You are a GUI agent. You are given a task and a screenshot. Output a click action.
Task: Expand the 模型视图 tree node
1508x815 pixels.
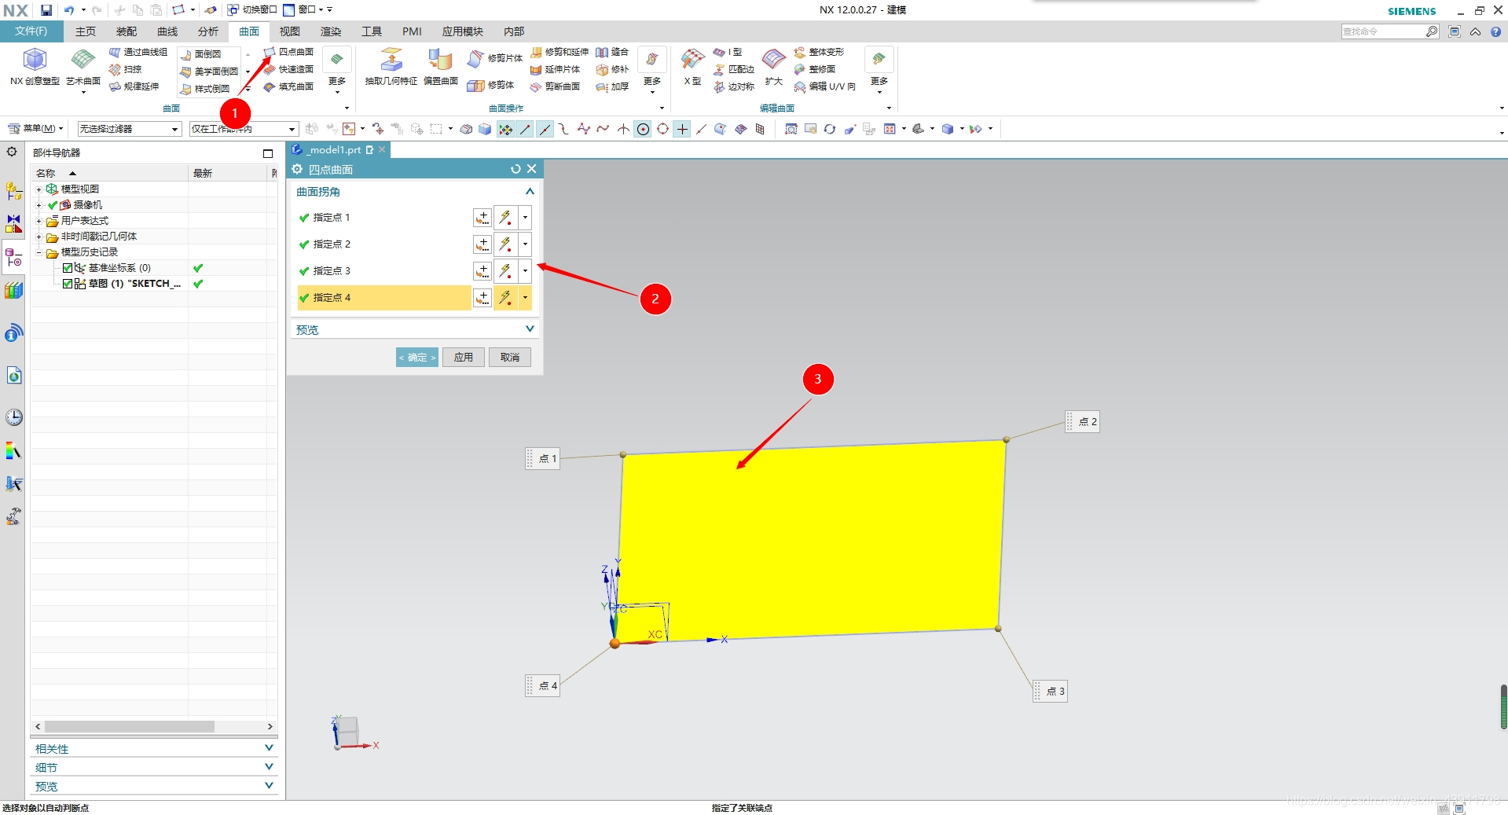point(39,189)
